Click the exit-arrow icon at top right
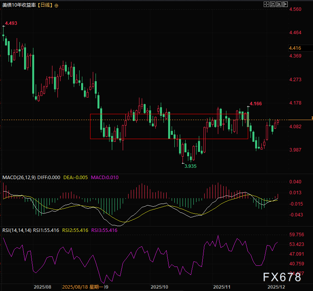The width and height of the screenshot is (313, 291). (285, 5)
